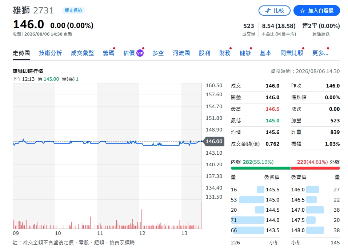Screen dimensions: 348x252
Task: Click the red 外盤 progress bar
Action: click(315, 168)
